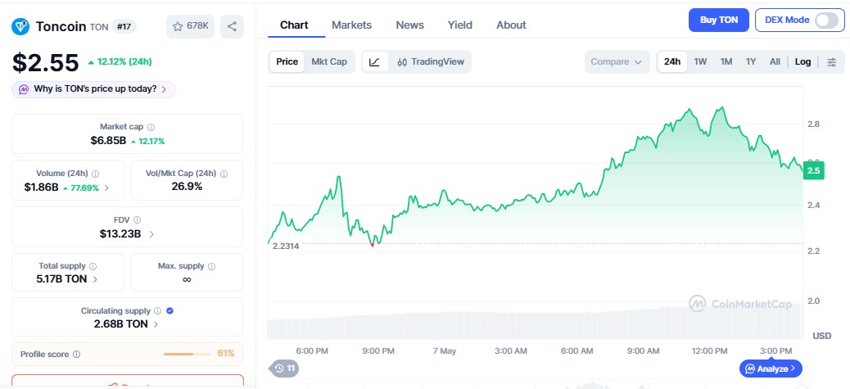Screen dimensions: 850x389
Task: Open Max. supply info icon
Action: coord(211,266)
